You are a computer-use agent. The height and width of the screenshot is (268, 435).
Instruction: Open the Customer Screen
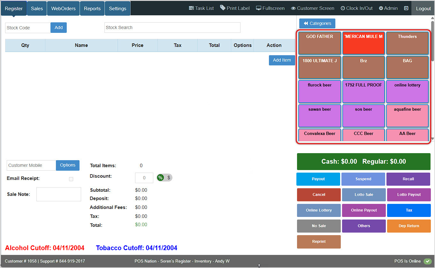(312, 8)
